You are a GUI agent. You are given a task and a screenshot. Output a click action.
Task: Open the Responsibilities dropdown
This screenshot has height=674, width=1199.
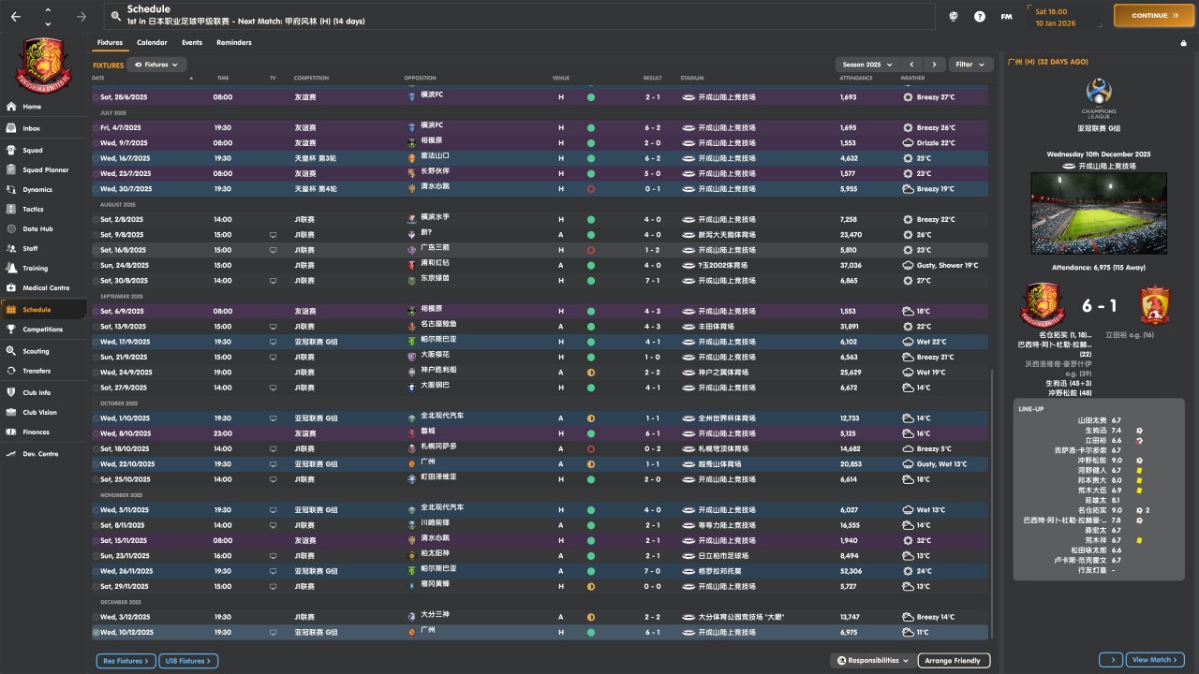[872, 661]
